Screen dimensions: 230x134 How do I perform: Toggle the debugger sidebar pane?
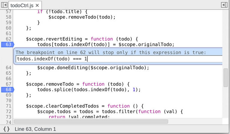(224, 5)
